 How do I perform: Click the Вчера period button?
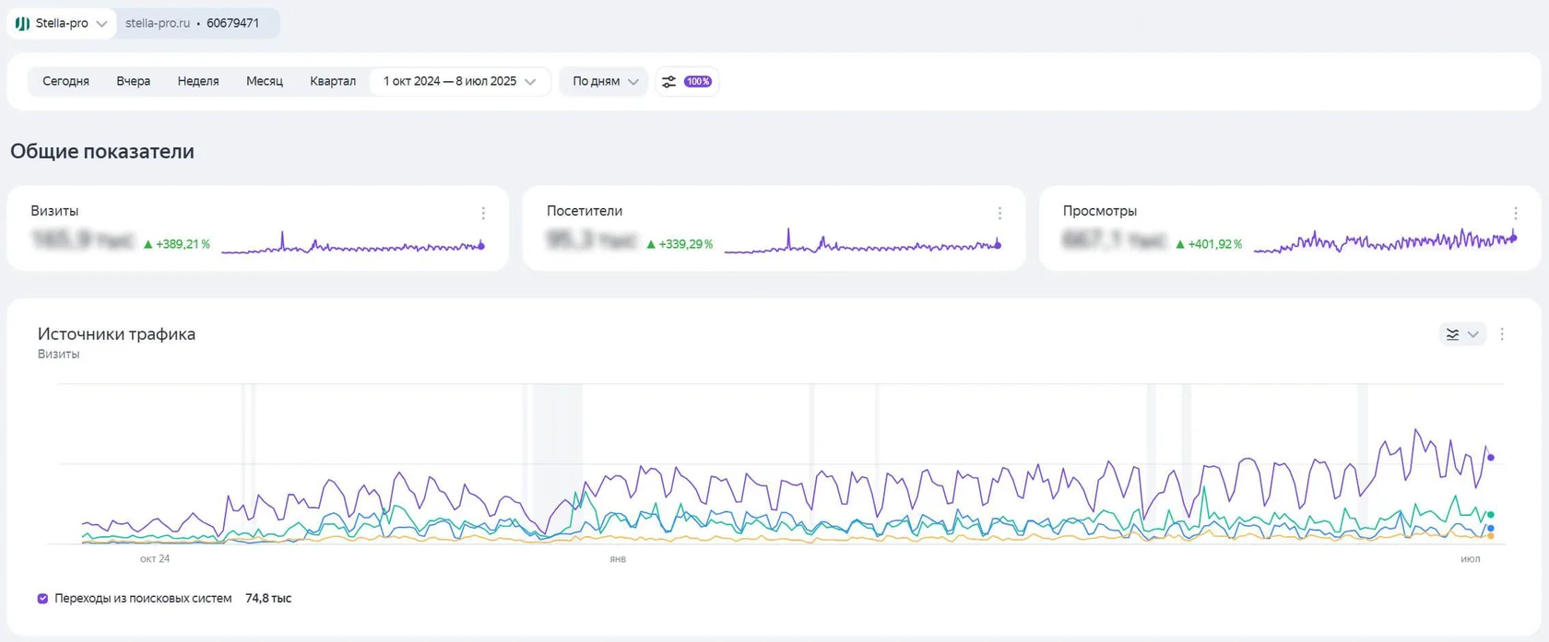click(x=133, y=81)
